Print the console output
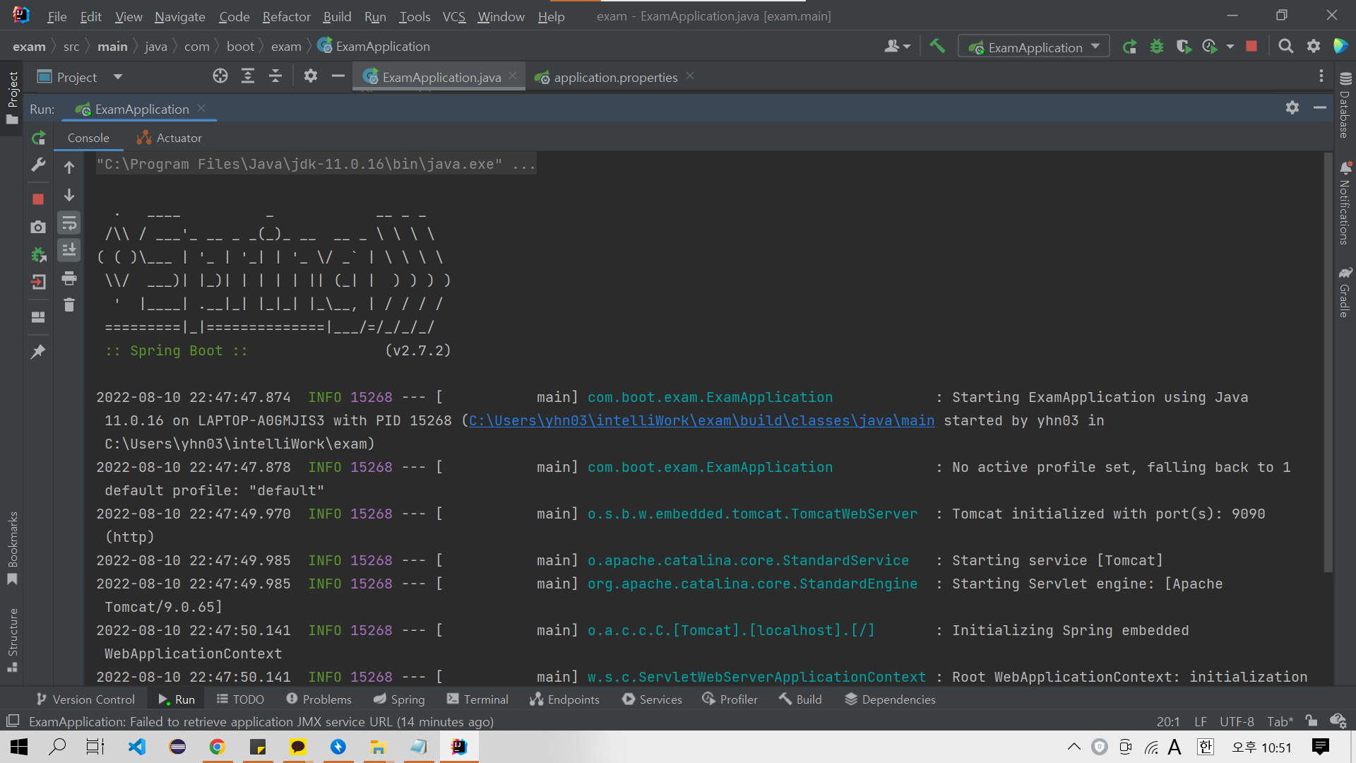Screen dimensions: 1356x763 69,278
